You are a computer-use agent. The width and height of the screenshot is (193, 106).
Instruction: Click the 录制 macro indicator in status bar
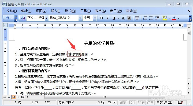click(x=123, y=102)
